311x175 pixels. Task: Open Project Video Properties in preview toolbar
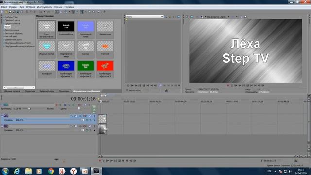click(x=187, y=17)
